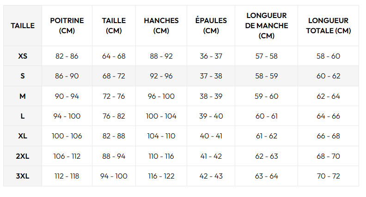
Task: Click hips value 116 - 122
Action: click(161, 176)
